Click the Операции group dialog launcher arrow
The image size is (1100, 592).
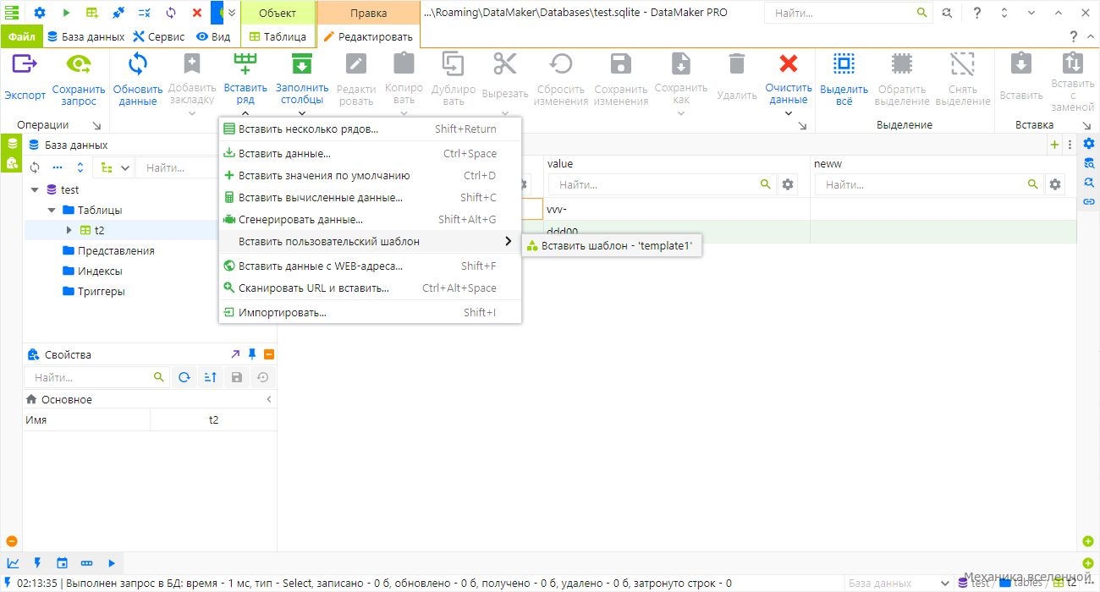coord(96,125)
